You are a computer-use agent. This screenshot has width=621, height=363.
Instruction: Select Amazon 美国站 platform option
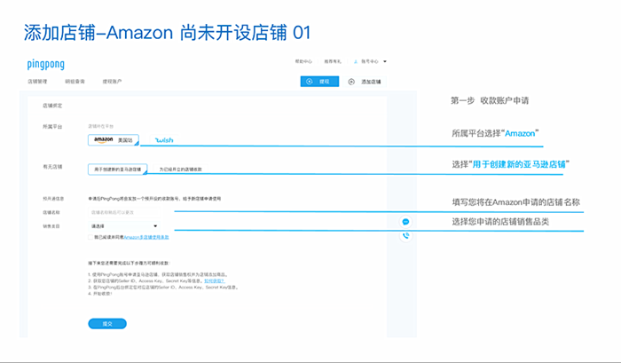pos(114,140)
